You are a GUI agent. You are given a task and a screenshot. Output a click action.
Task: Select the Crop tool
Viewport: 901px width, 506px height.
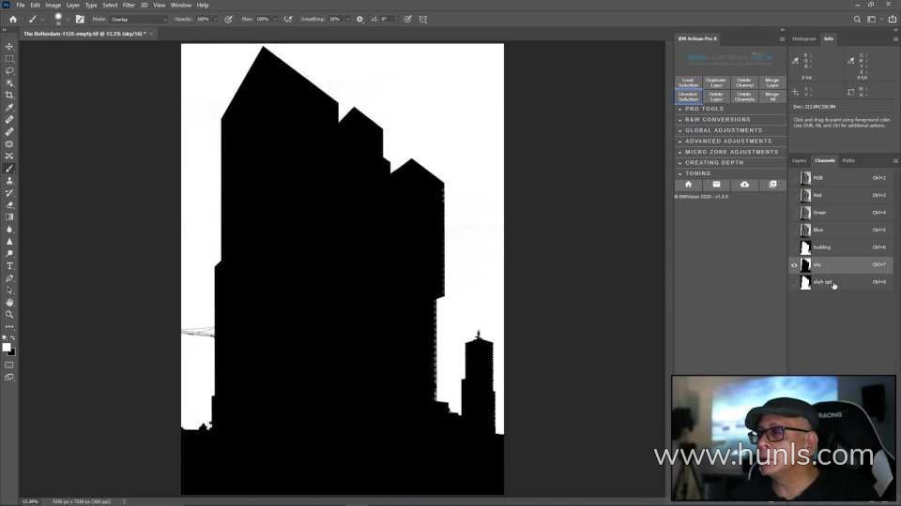point(9,95)
